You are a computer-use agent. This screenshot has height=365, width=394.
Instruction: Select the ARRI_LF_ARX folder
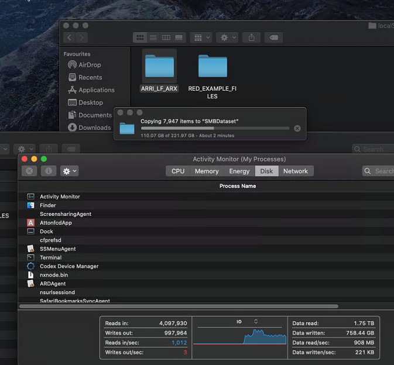pos(159,71)
